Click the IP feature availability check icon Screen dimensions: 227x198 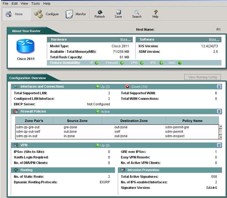[x=97, y=63]
